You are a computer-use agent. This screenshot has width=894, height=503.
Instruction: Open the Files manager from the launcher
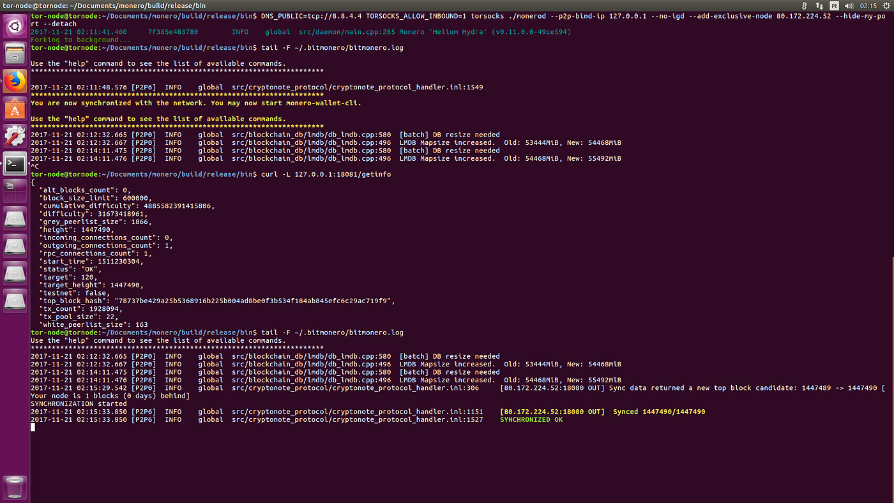point(15,54)
